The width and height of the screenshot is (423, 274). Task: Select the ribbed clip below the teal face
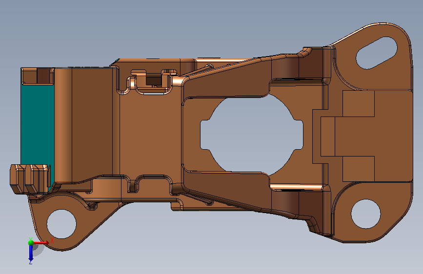coord(30,179)
